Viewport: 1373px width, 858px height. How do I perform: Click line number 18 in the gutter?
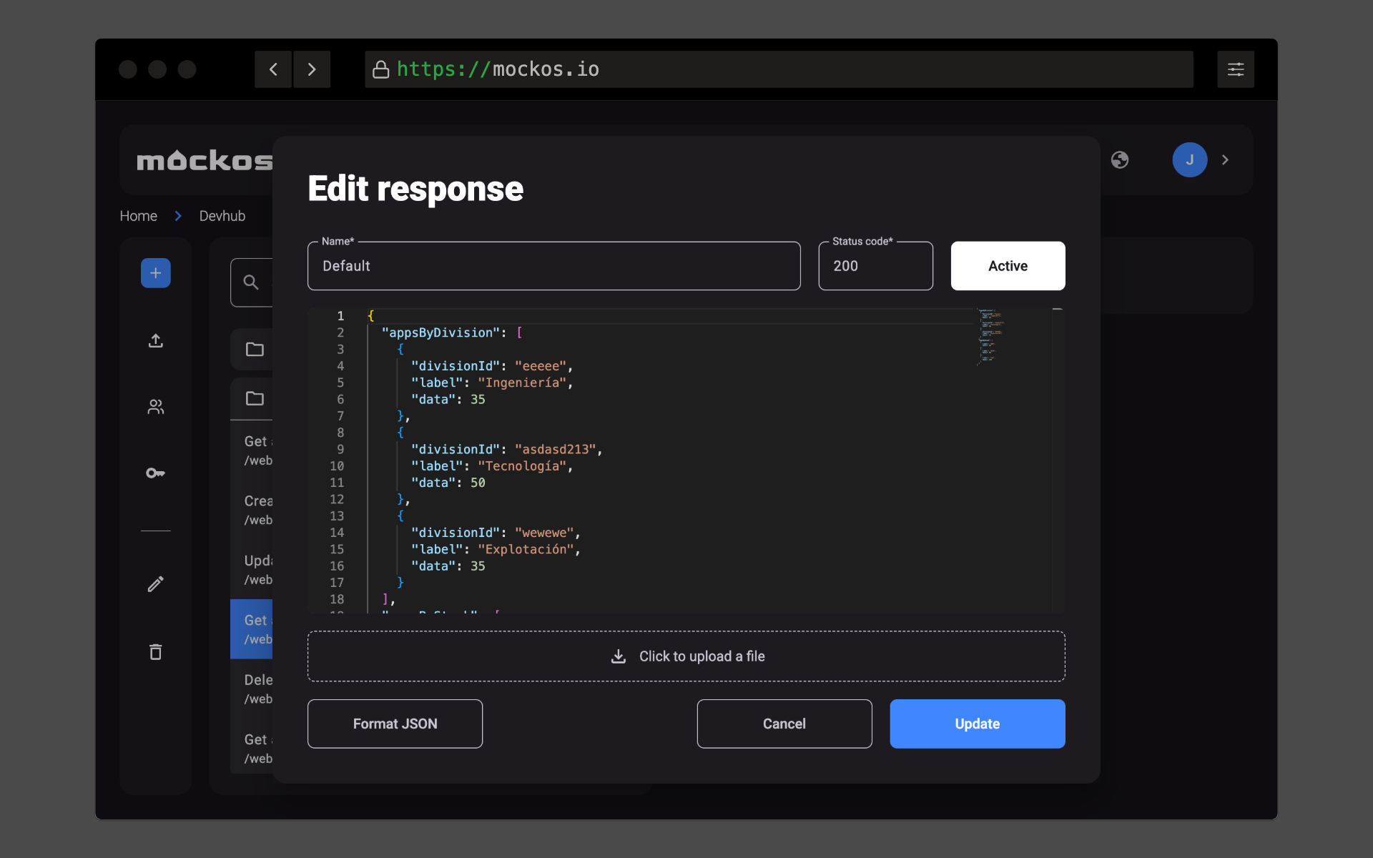pyautogui.click(x=337, y=599)
